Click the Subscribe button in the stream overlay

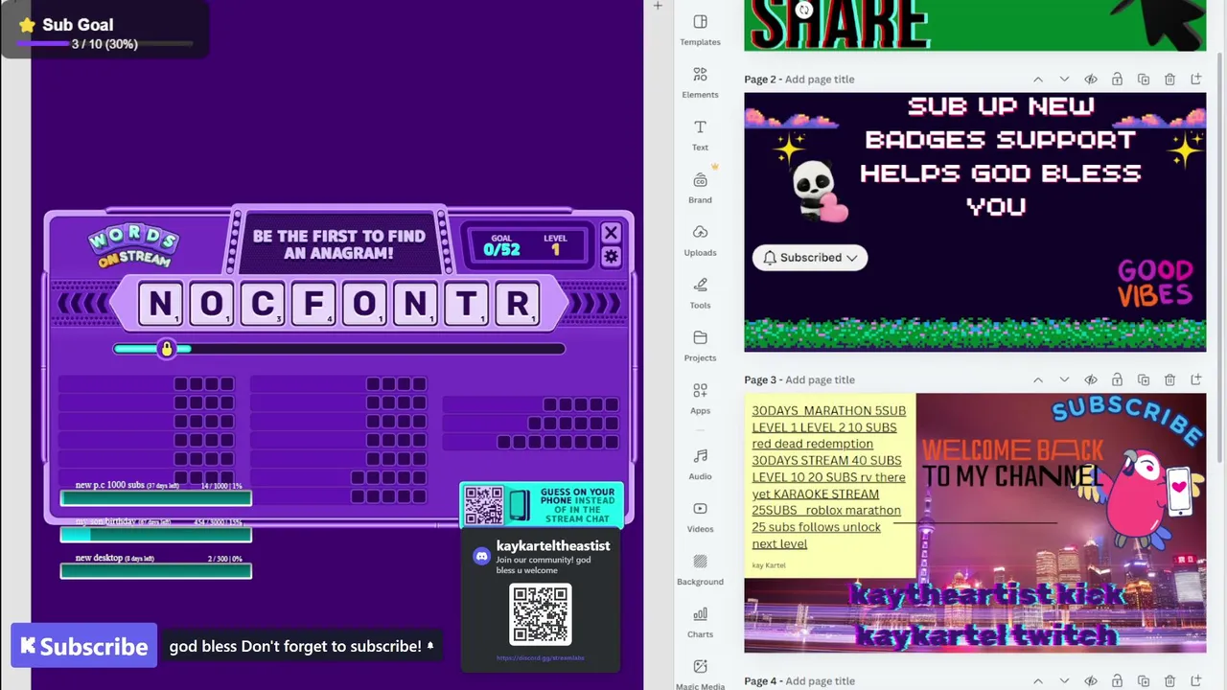[x=84, y=646]
